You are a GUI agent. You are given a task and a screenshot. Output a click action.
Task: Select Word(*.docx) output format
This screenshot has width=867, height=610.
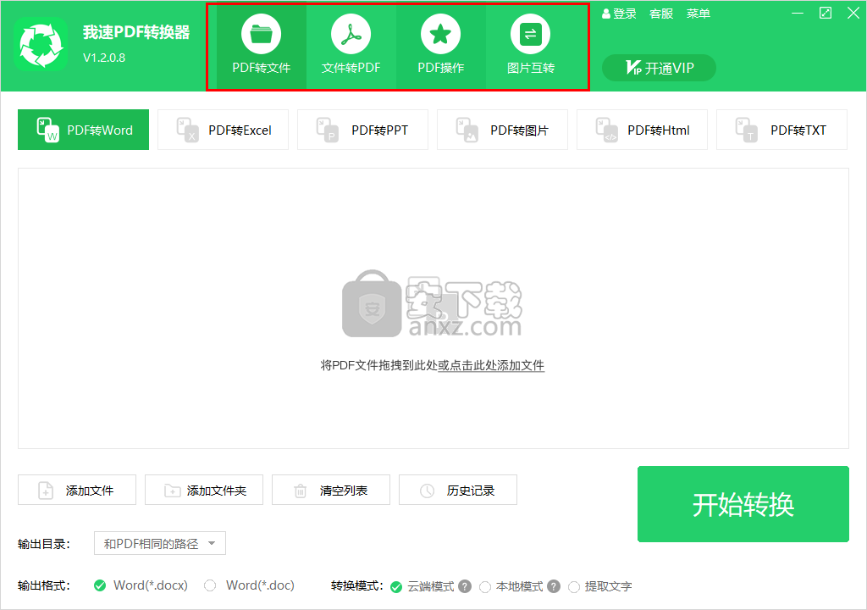[x=100, y=585]
